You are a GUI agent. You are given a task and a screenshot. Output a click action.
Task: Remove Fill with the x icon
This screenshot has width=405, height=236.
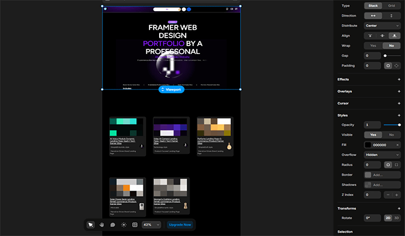coord(398,145)
